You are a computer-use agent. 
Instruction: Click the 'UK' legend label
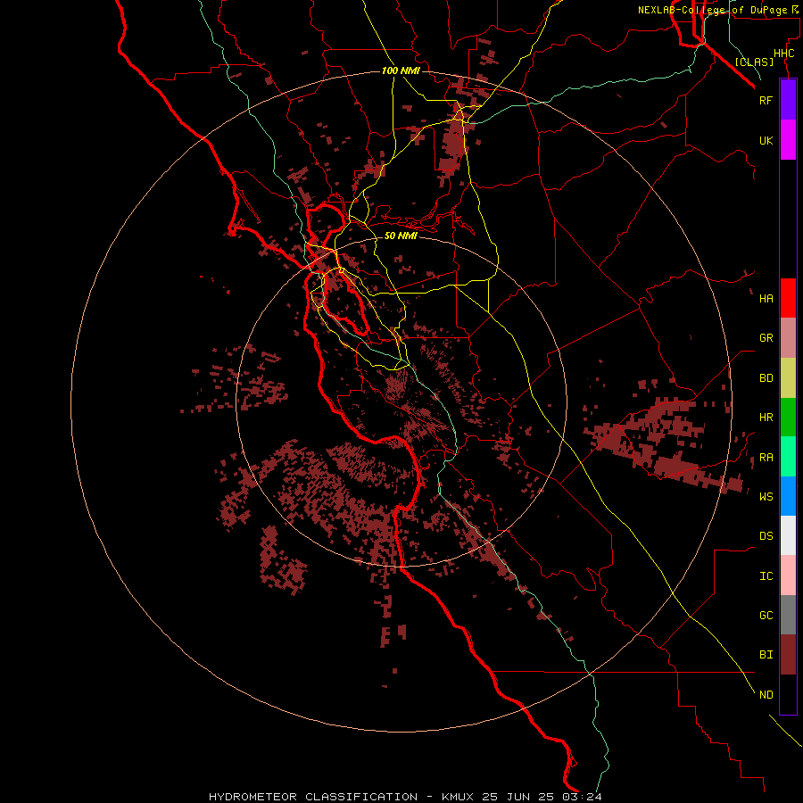pos(766,140)
